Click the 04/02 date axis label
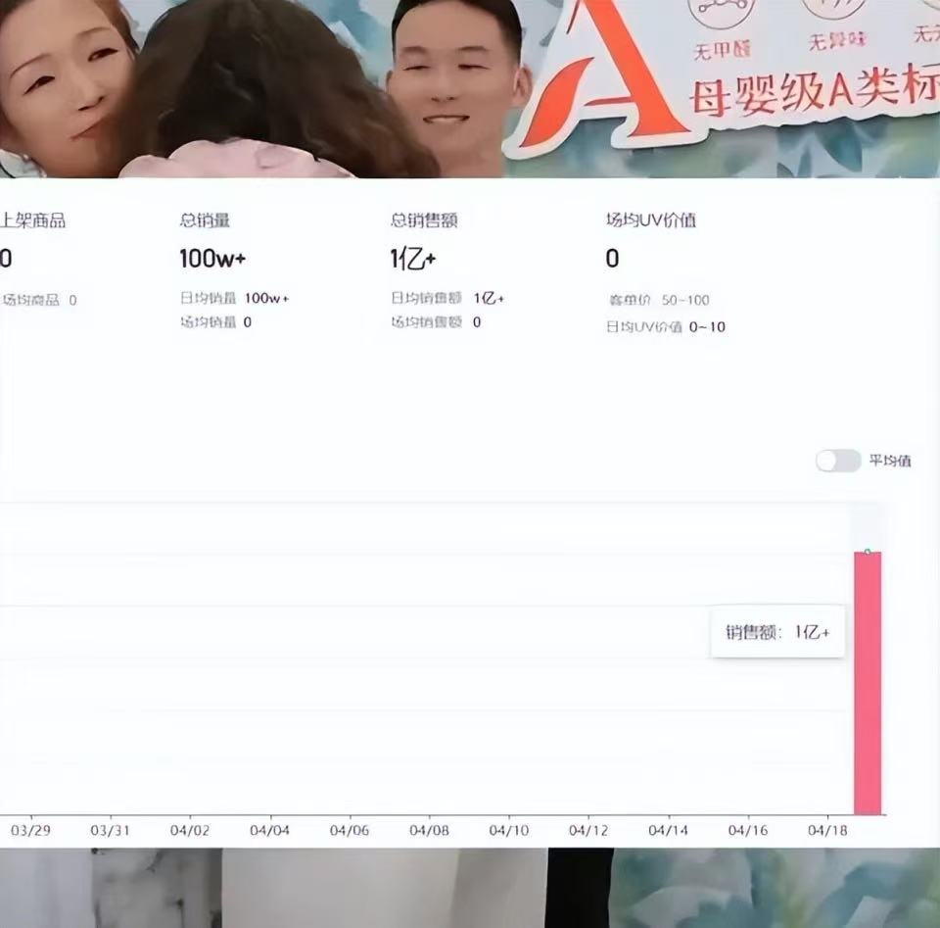The width and height of the screenshot is (940, 928). click(190, 830)
